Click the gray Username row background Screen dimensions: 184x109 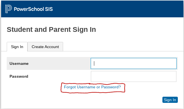pyautogui.click(x=49, y=63)
